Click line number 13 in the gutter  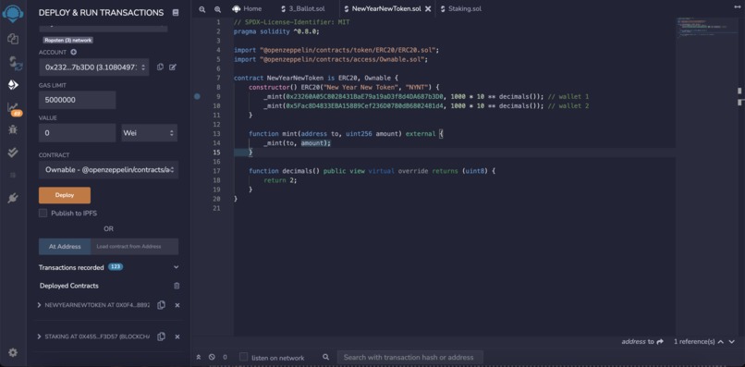tap(217, 134)
